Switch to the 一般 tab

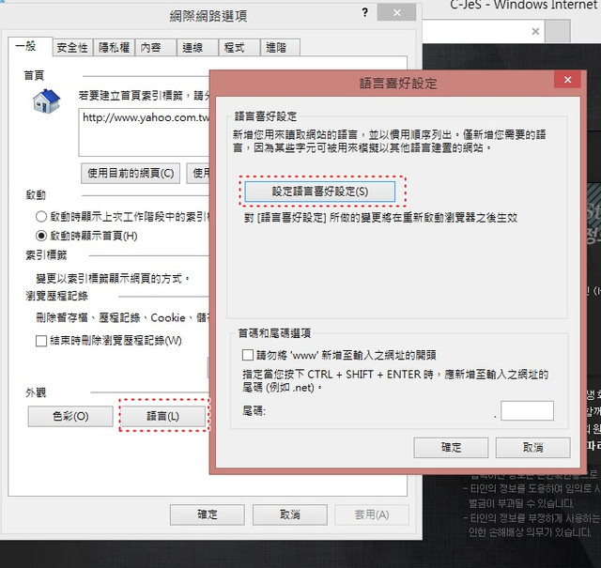pyautogui.click(x=29, y=46)
